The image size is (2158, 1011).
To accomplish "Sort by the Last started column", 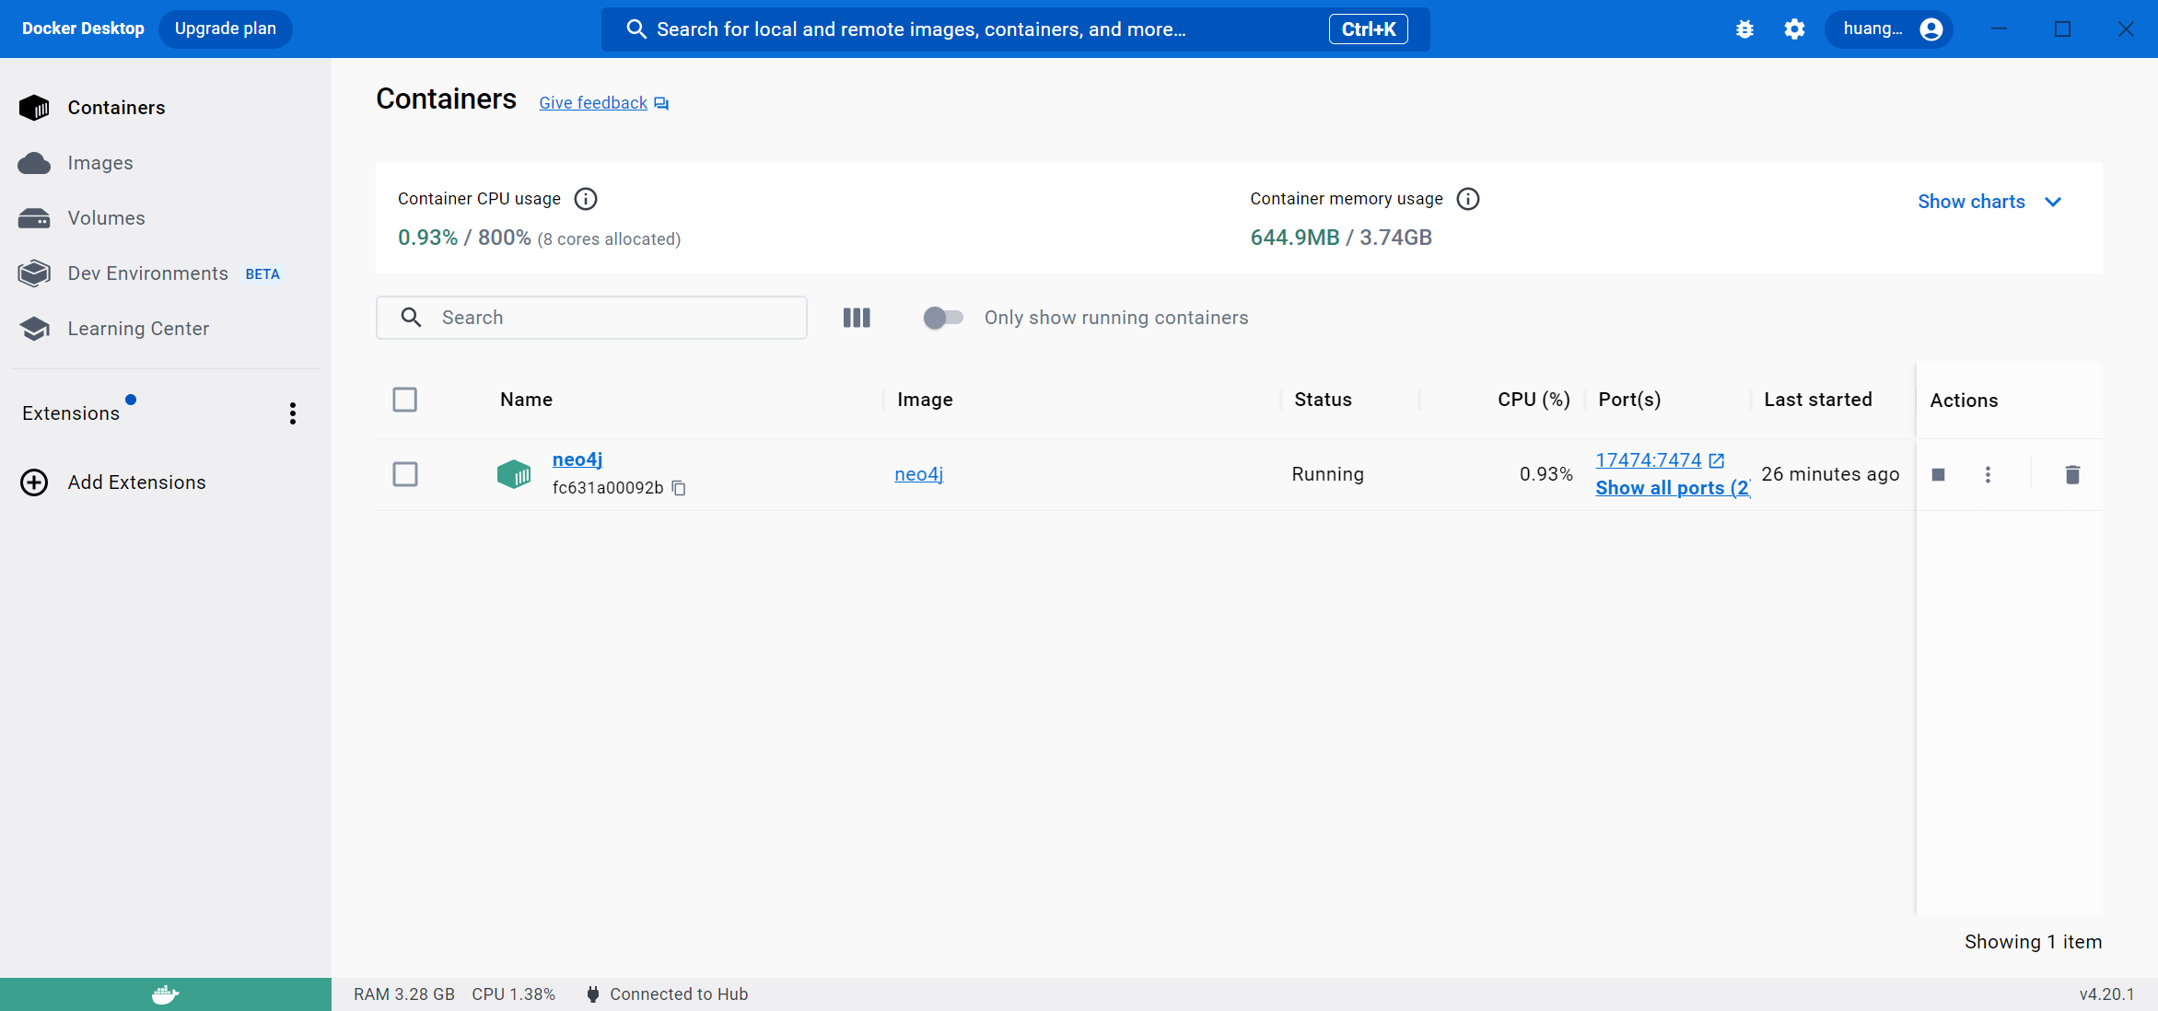I will (x=1818, y=400).
